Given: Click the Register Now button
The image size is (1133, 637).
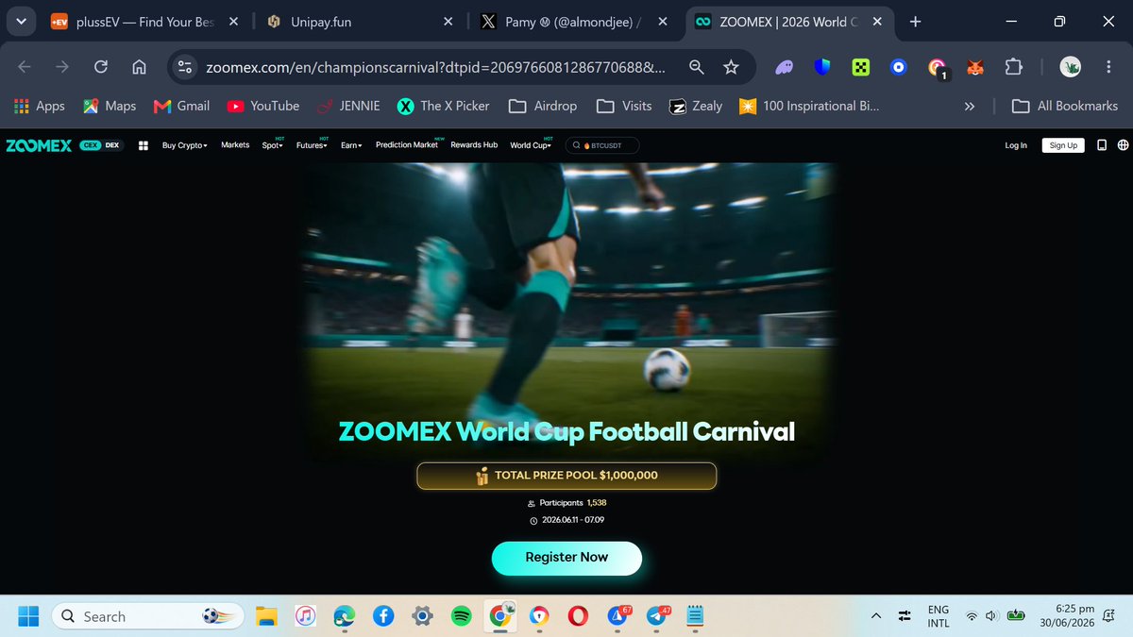Looking at the screenshot, I should (x=566, y=558).
